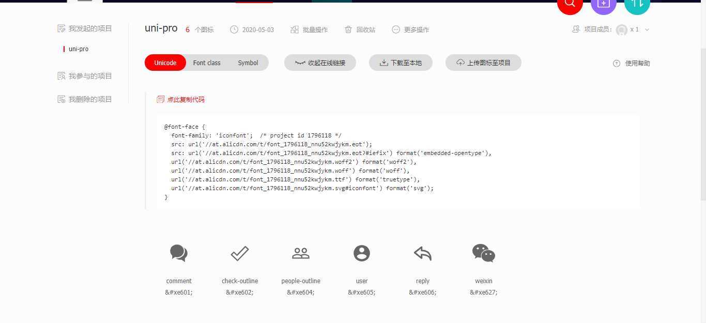Select the weixin WeChat icon
This screenshot has width=706, height=323.
tap(484, 253)
